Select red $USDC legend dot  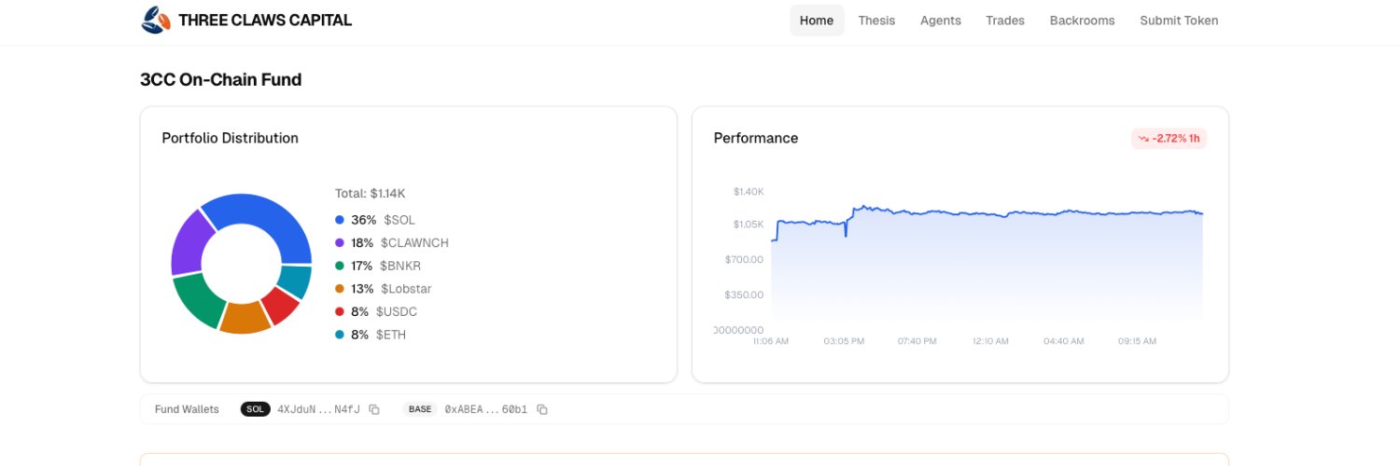[x=340, y=311]
